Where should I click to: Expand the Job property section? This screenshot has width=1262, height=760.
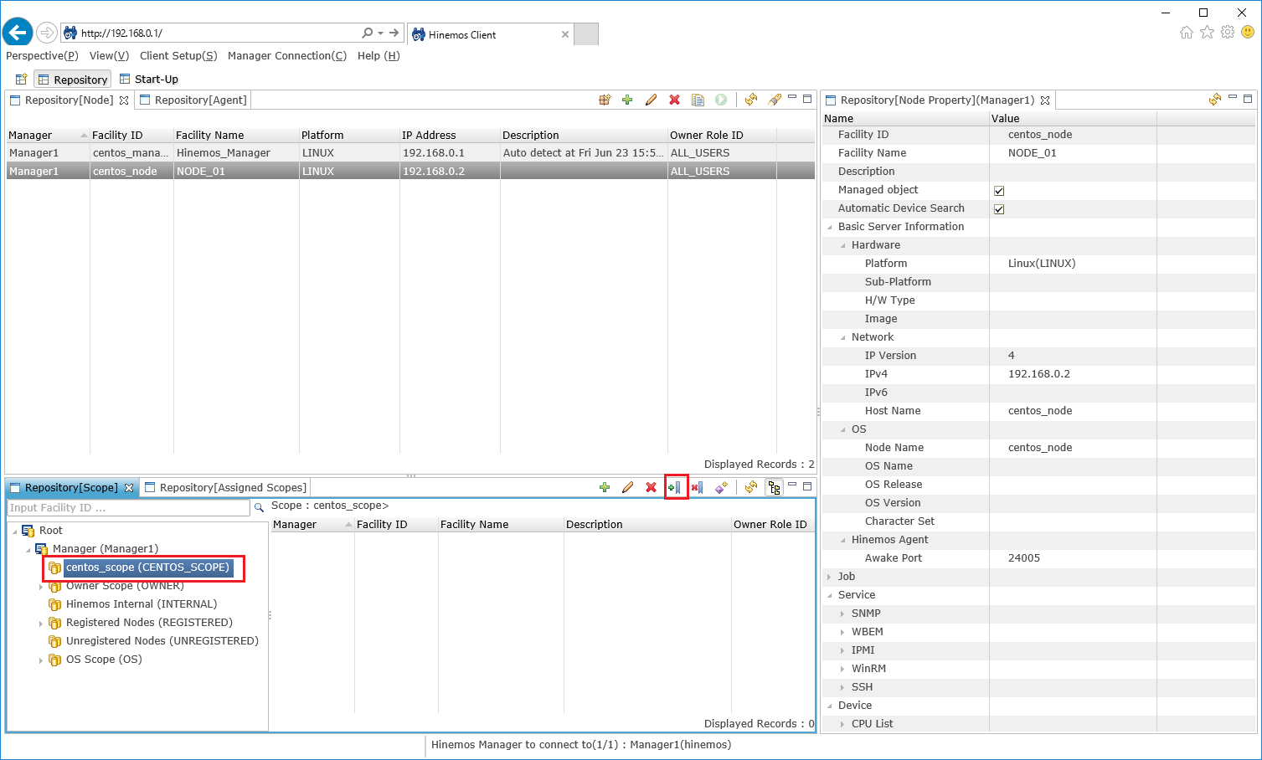pos(830,577)
